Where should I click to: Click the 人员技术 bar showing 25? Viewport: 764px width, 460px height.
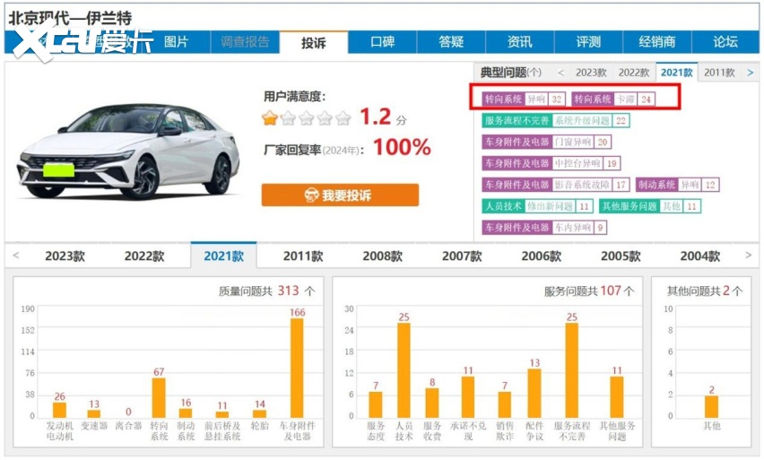point(404,369)
